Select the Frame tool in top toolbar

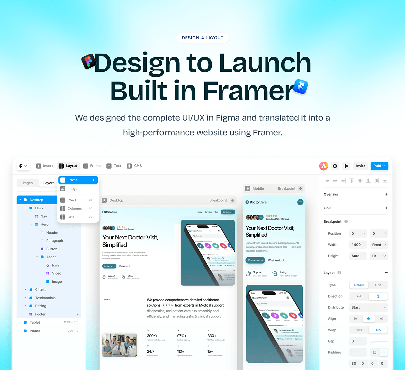coord(92,166)
